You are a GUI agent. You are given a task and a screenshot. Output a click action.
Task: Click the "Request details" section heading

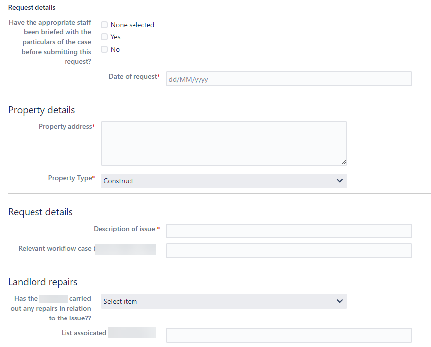[40, 212]
